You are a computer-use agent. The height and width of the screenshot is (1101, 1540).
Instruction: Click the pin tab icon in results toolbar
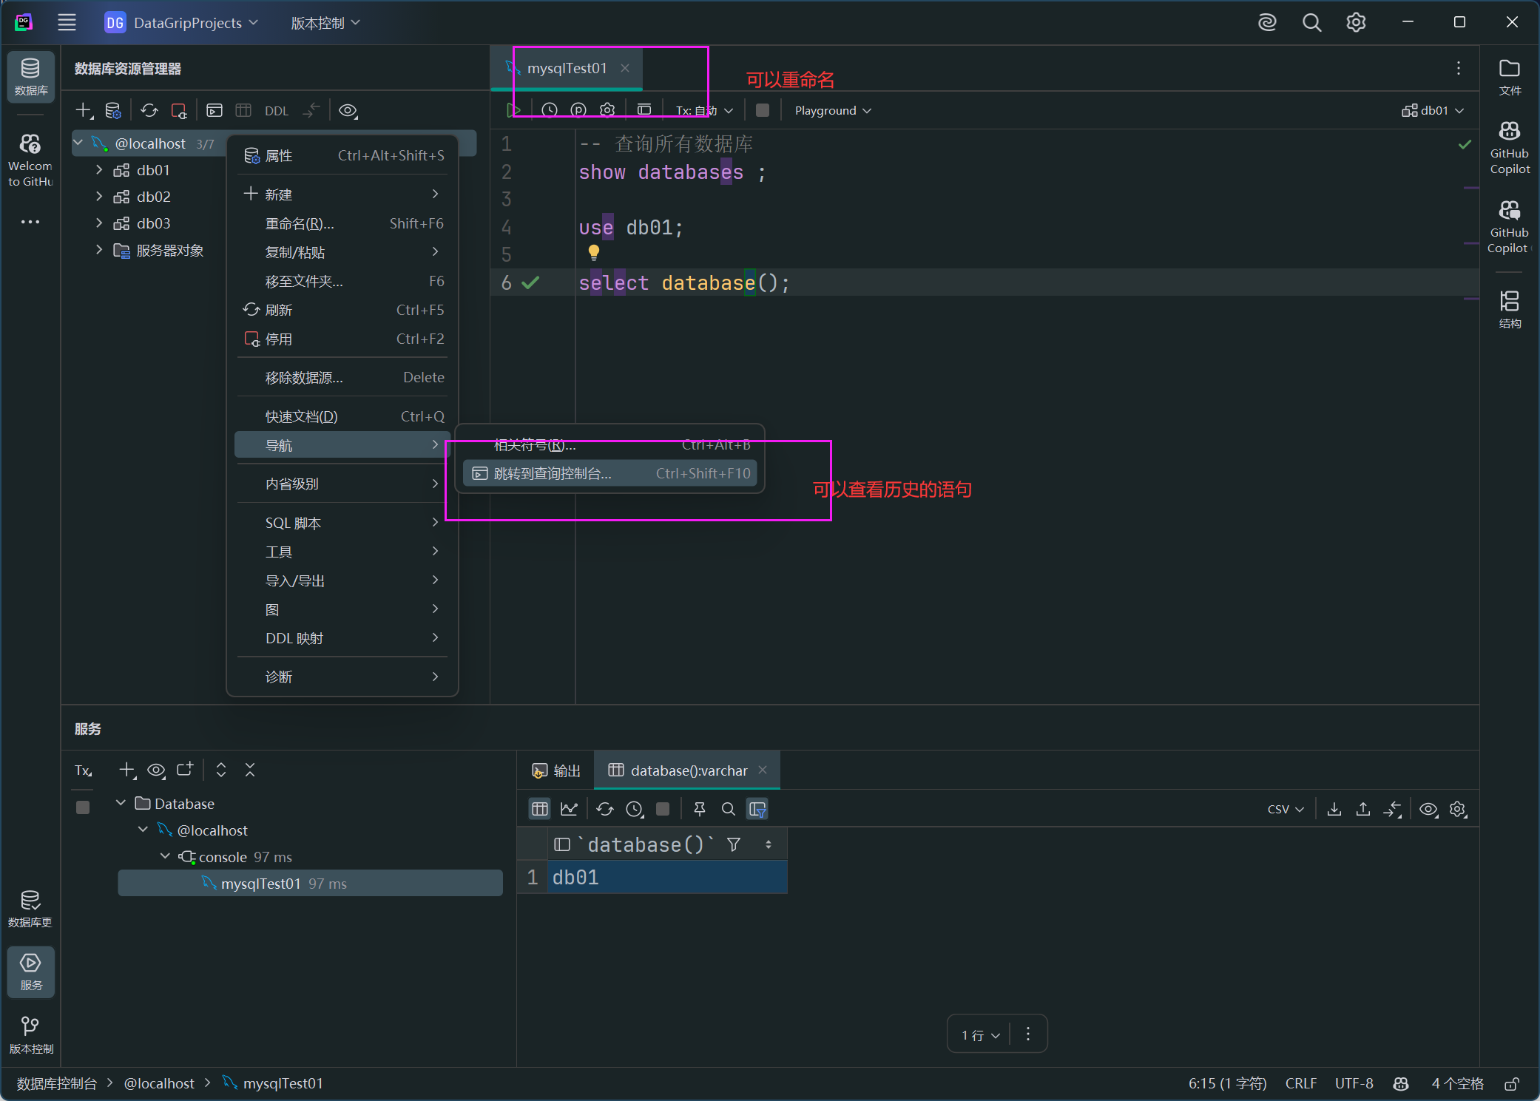click(699, 809)
